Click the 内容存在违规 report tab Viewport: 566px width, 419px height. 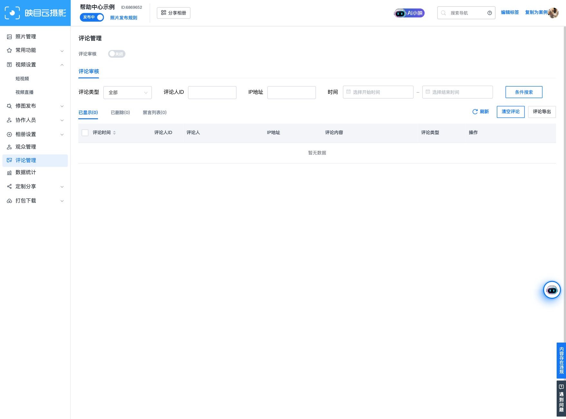(561, 360)
